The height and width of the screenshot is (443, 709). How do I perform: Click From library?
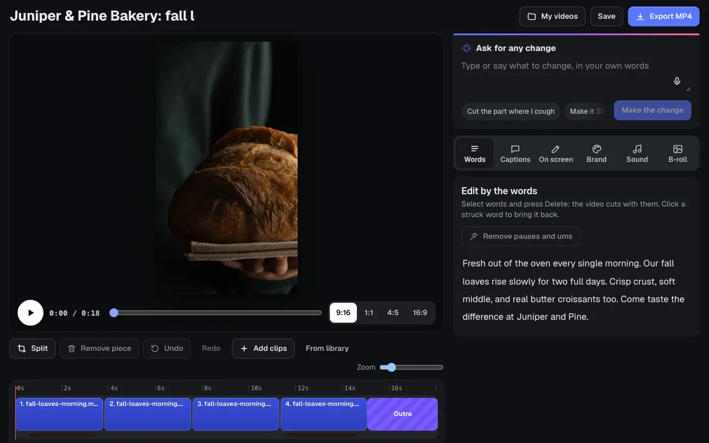point(327,348)
